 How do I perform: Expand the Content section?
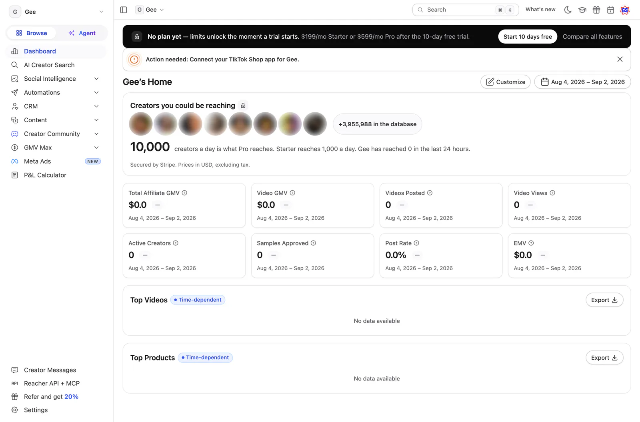(x=56, y=120)
